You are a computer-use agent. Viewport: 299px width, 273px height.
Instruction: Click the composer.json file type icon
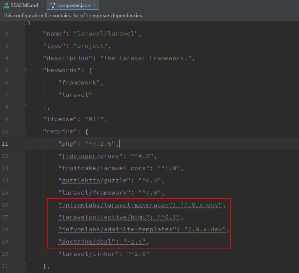[x=53, y=5]
